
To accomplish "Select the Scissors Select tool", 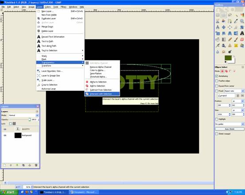I will [x=218, y=21].
